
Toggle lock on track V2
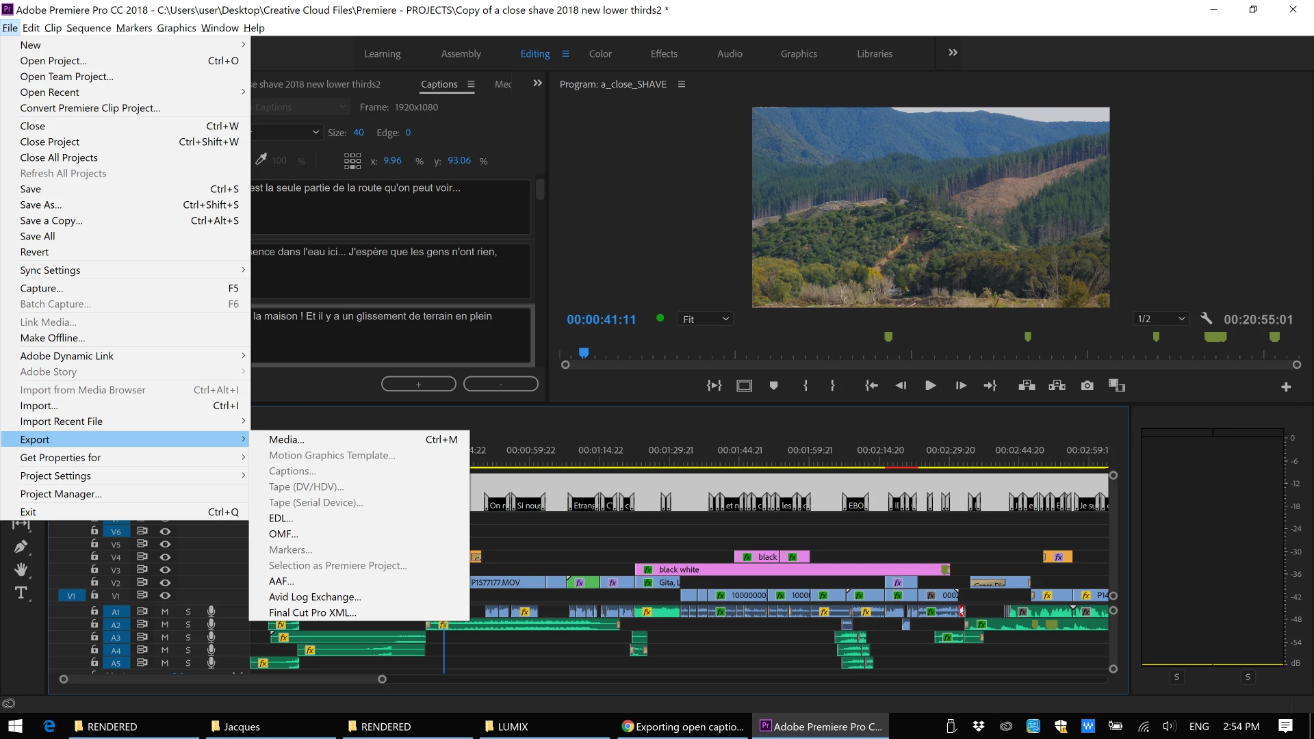tap(94, 582)
